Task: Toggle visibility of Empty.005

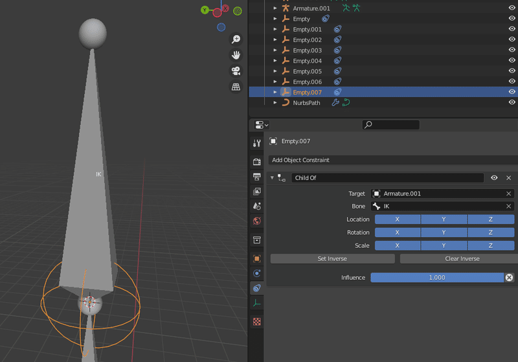Action: [x=512, y=71]
